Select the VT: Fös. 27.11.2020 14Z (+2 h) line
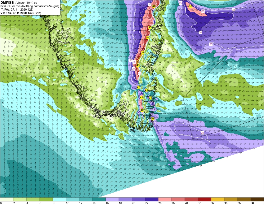This screenshot has height=205, width=264. pyautogui.click(x=21, y=13)
